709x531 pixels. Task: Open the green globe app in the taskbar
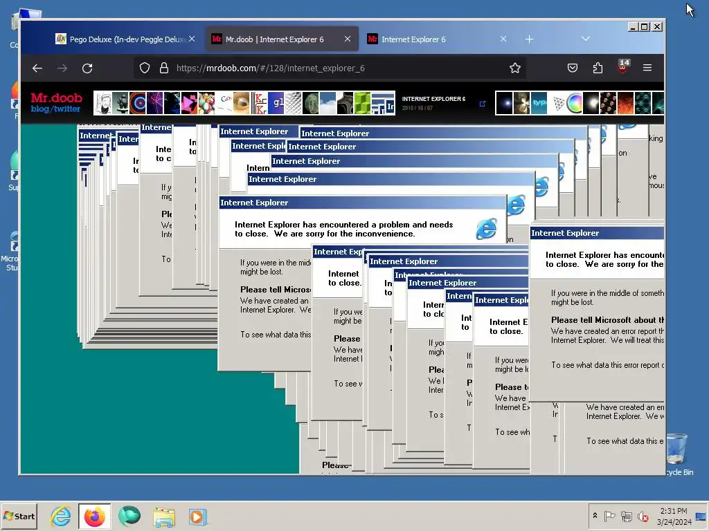point(129,516)
